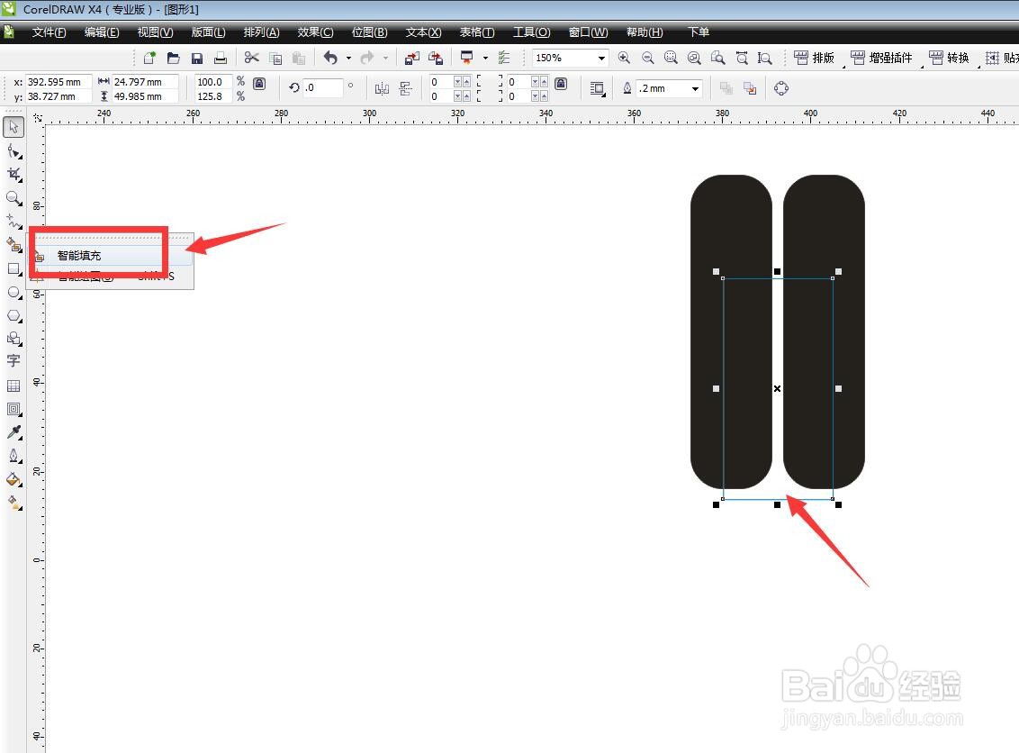Screen dimensions: 1019x753
Task: Click the 转换 toolbar button
Action: [950, 58]
